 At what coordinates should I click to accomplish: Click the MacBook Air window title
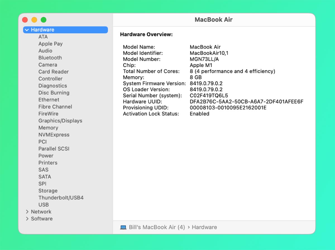(x=214, y=20)
